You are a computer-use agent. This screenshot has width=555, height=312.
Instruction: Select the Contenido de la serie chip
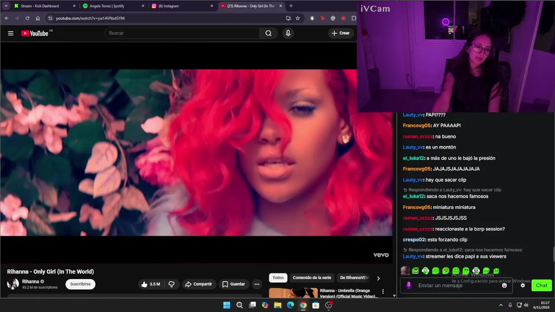[x=312, y=278]
